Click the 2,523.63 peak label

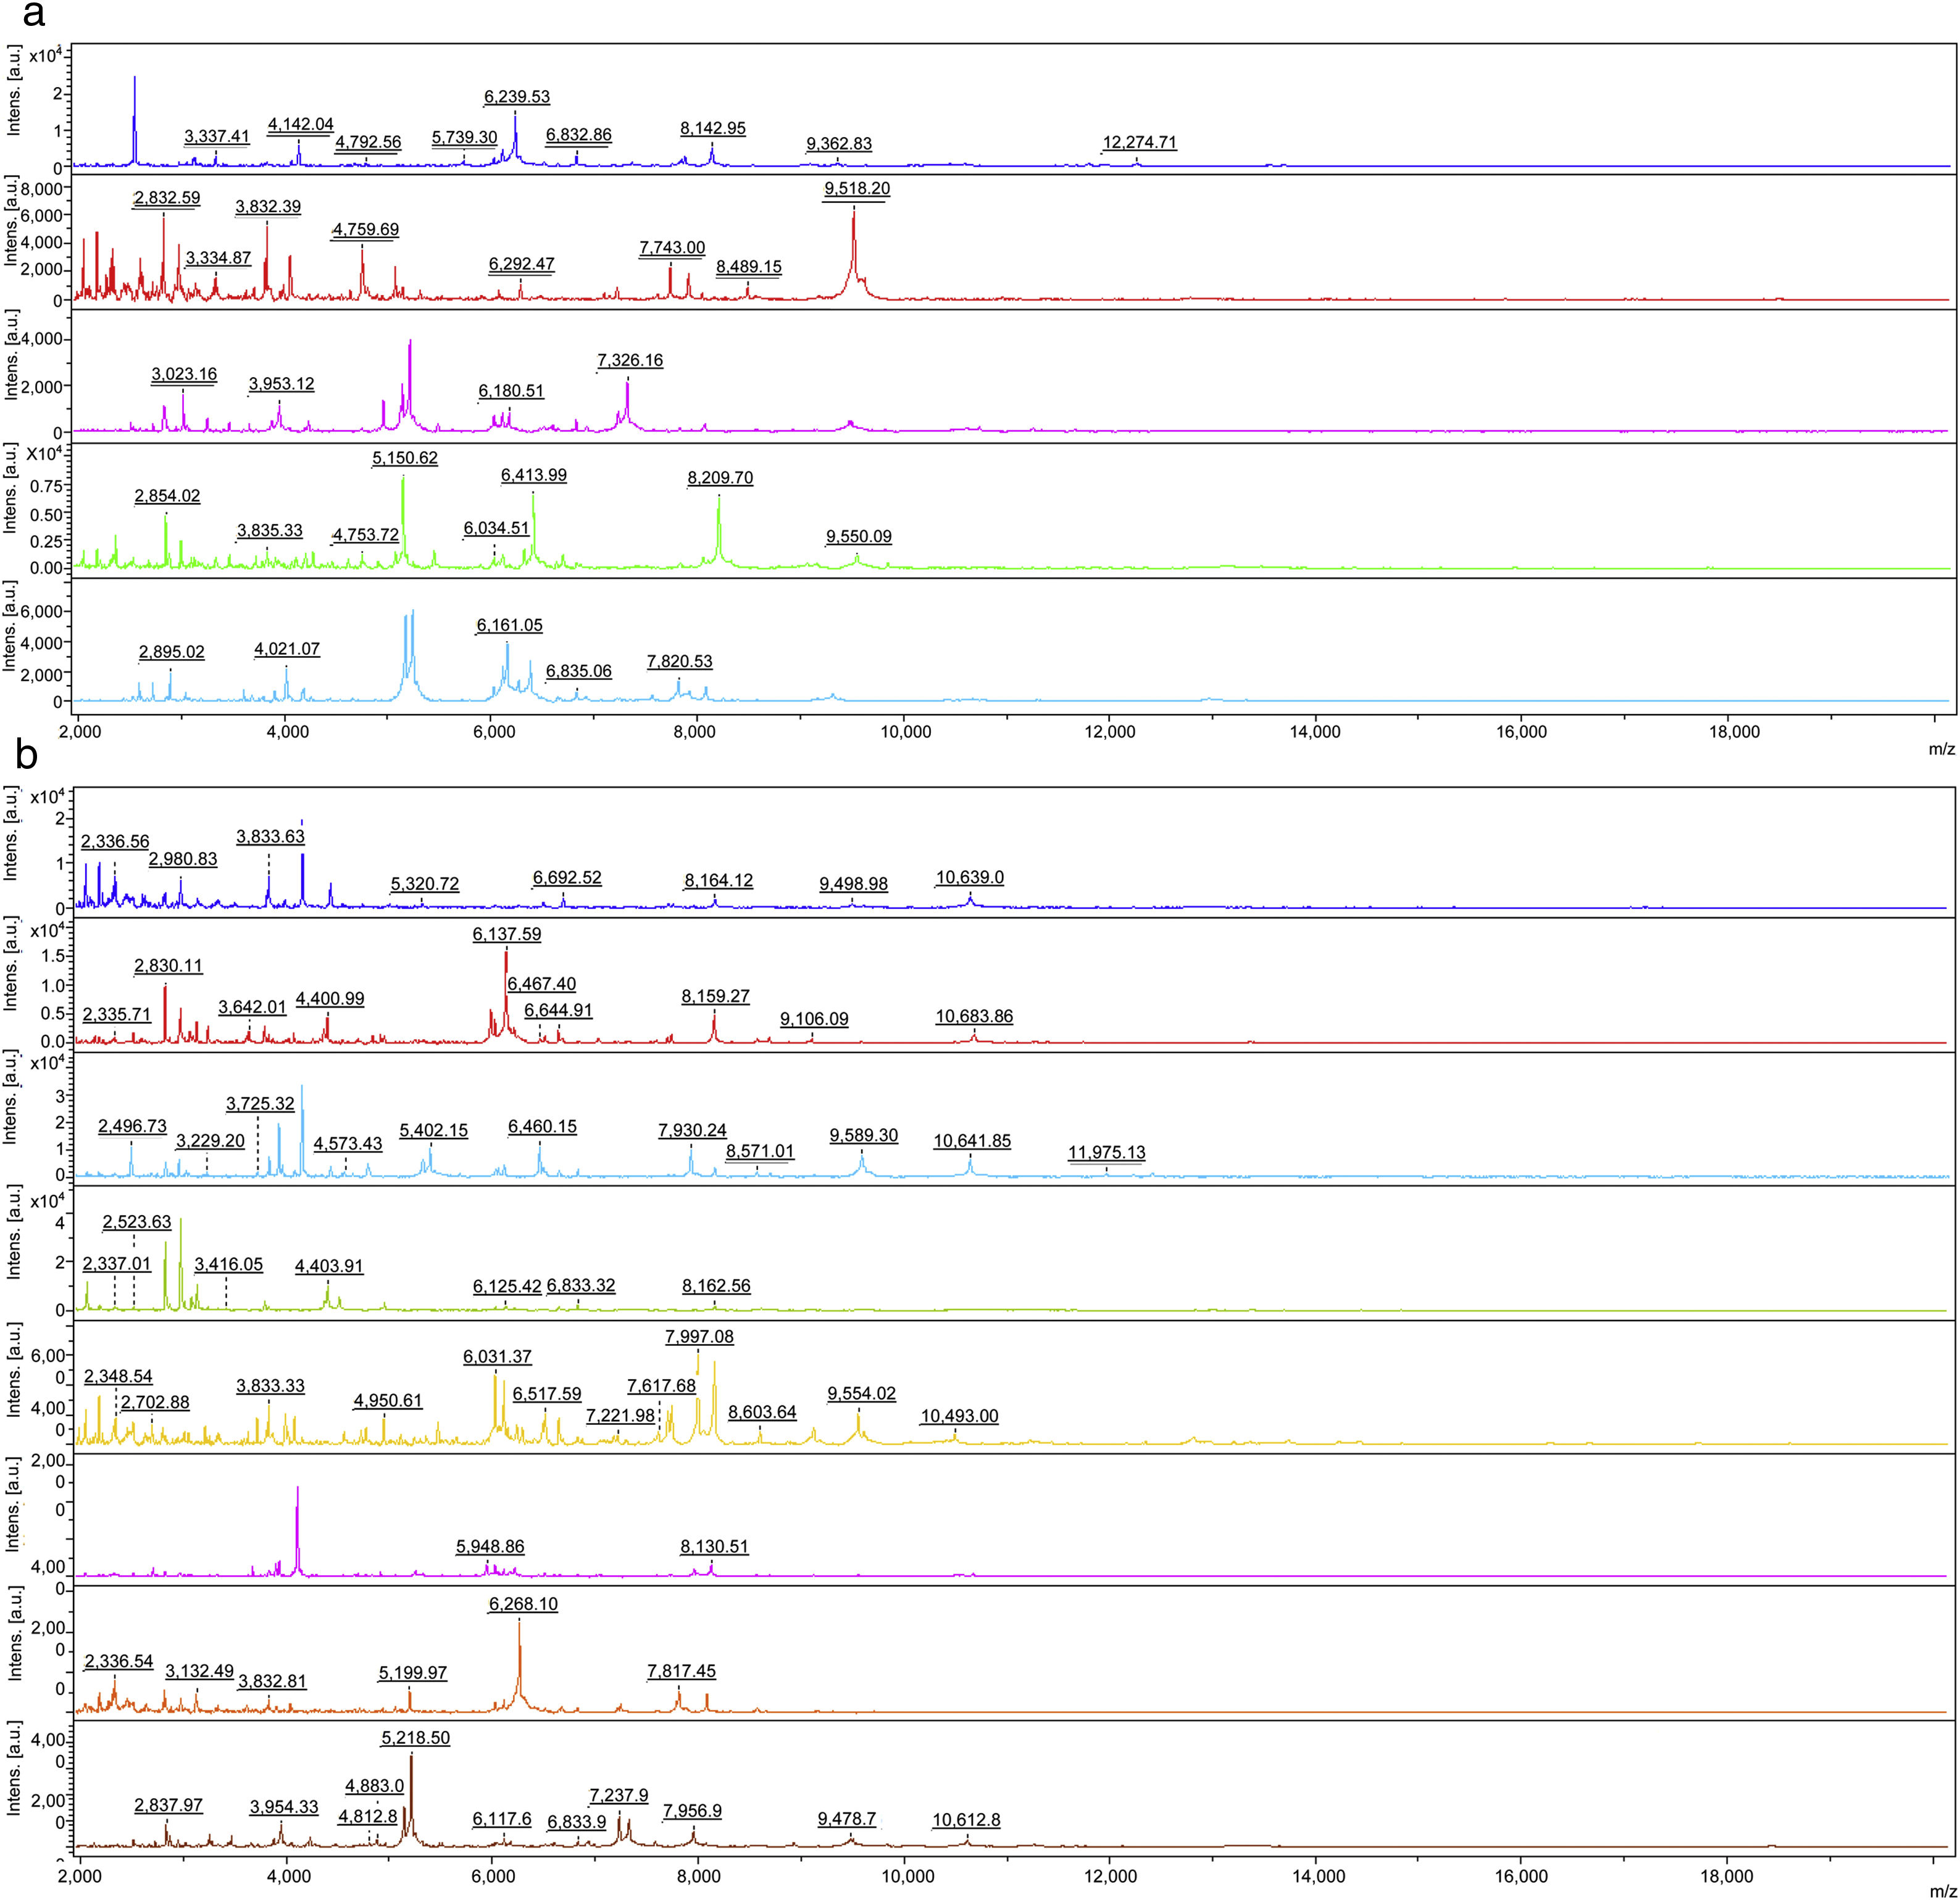(137, 1221)
